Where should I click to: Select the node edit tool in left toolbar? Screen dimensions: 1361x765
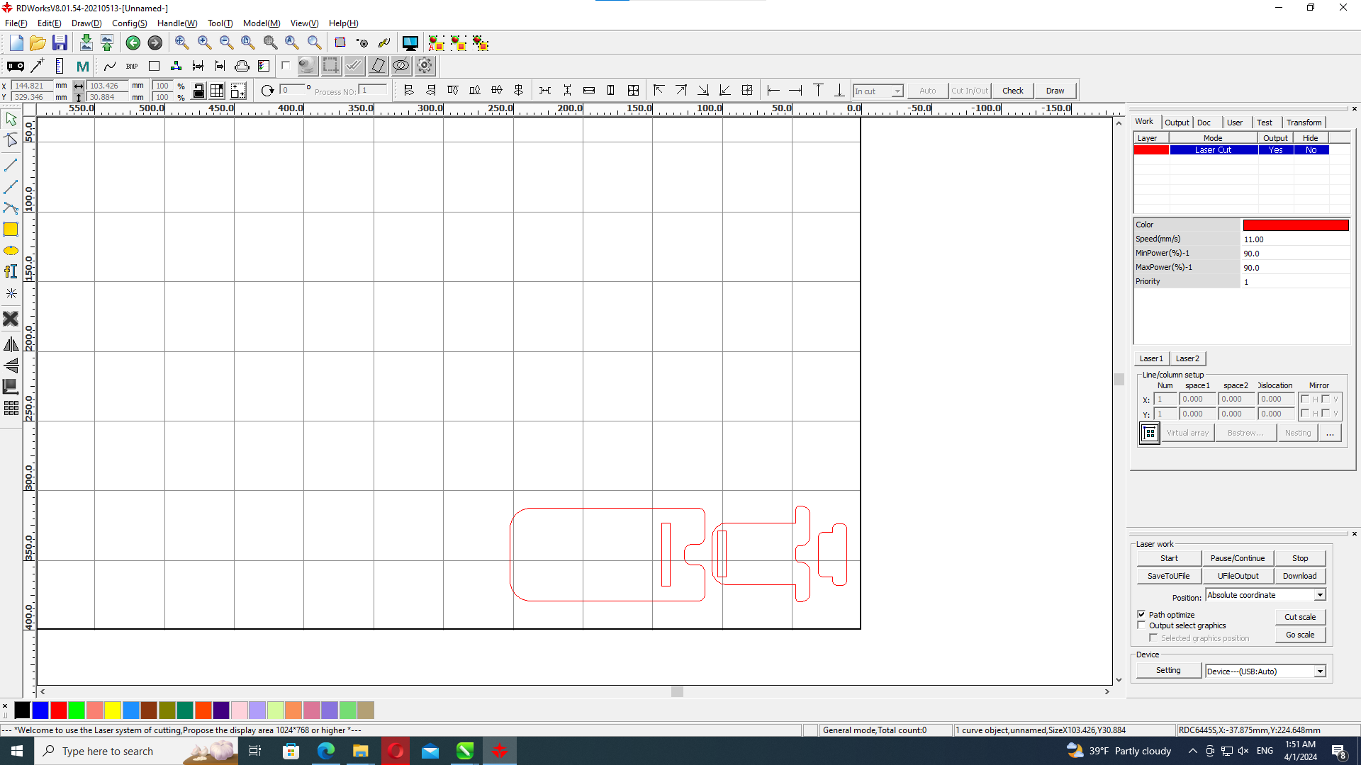point(11,140)
